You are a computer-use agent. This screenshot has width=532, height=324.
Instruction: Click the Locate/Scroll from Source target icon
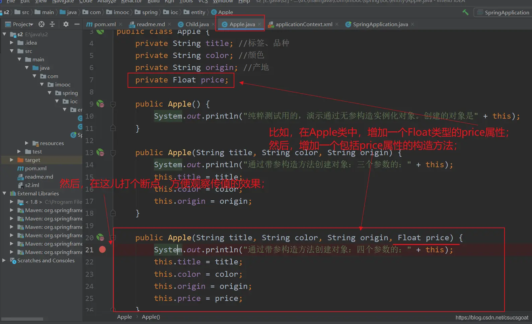42,24
